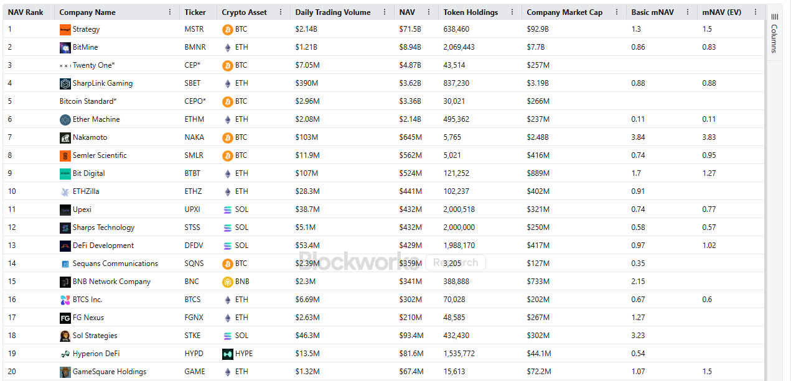Click the Sol Strategies logo icon
The height and width of the screenshot is (381, 791).
[65, 336]
